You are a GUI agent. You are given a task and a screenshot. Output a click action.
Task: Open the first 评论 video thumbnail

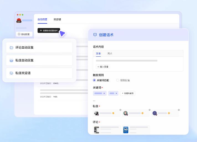pyautogui.click(x=97, y=130)
